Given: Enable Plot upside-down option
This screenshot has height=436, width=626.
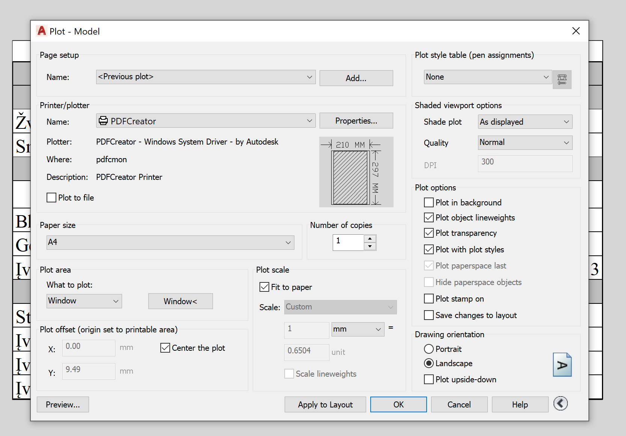Looking at the screenshot, I should click(x=428, y=379).
